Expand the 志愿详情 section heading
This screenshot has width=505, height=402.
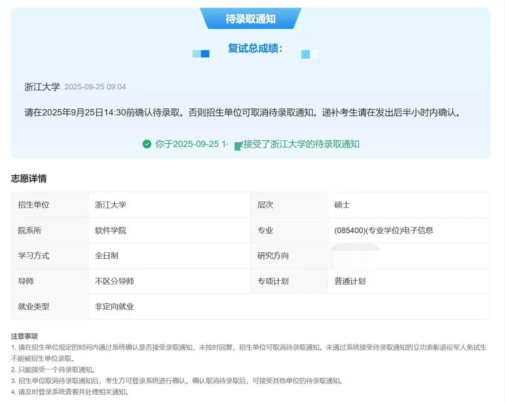tap(29, 179)
